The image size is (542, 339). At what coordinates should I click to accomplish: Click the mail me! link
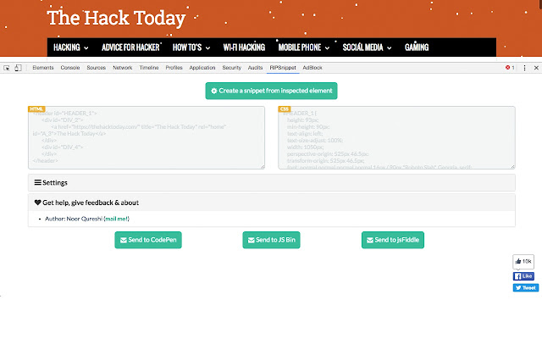pos(117,219)
